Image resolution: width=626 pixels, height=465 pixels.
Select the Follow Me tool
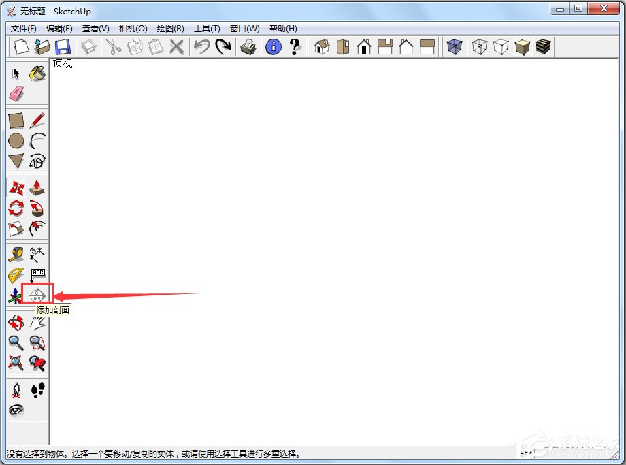(x=37, y=208)
